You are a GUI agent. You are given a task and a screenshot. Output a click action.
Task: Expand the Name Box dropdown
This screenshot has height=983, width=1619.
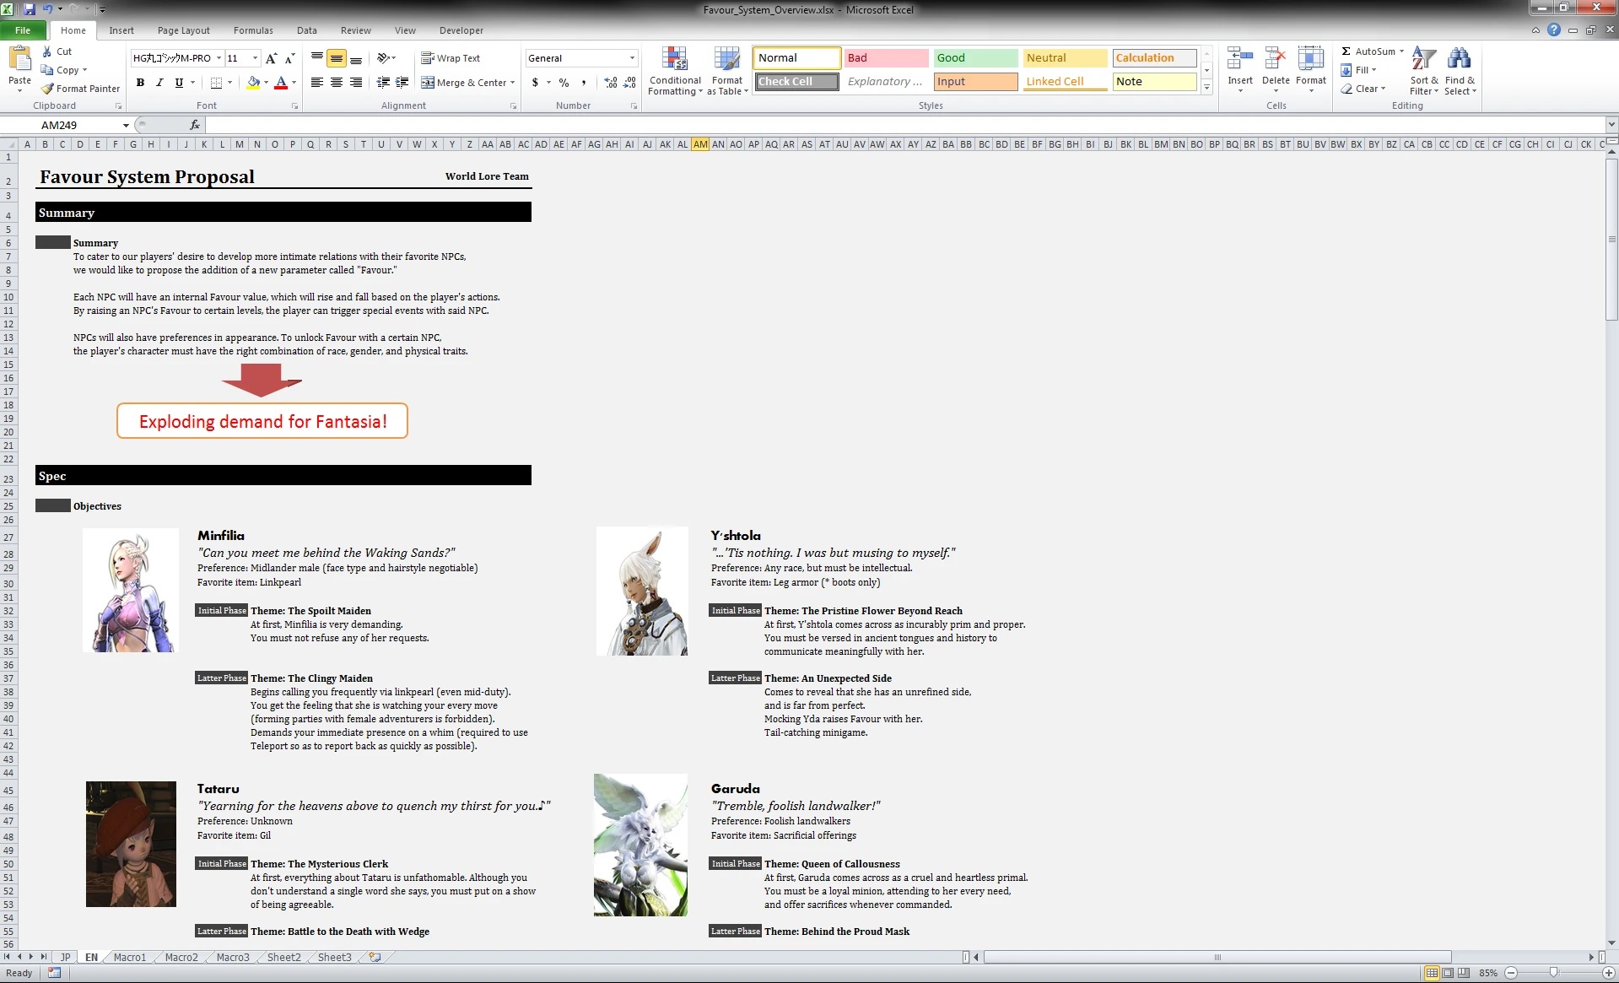point(126,125)
